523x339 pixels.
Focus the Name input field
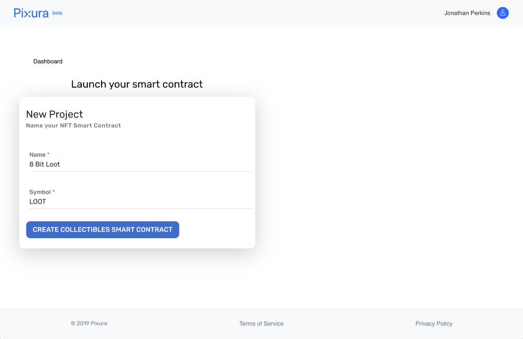coord(140,164)
